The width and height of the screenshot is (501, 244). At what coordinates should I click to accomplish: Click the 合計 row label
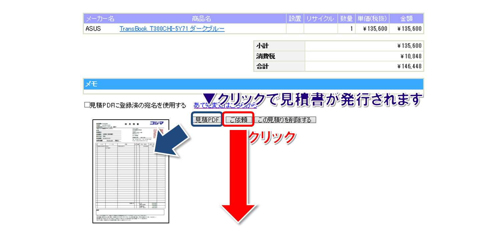279,66
